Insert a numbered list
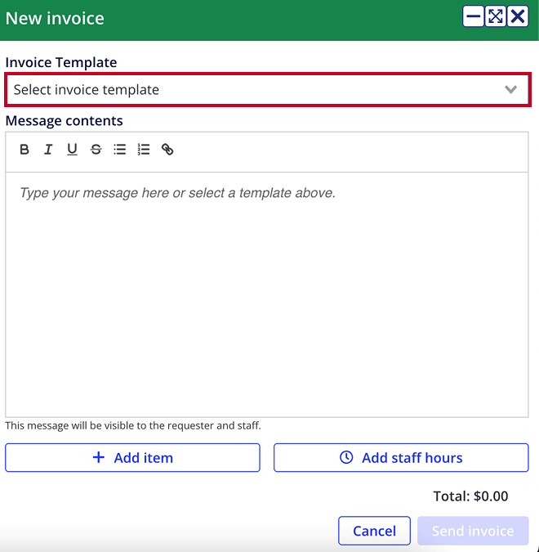Viewport: 539px width, 552px height. [144, 150]
